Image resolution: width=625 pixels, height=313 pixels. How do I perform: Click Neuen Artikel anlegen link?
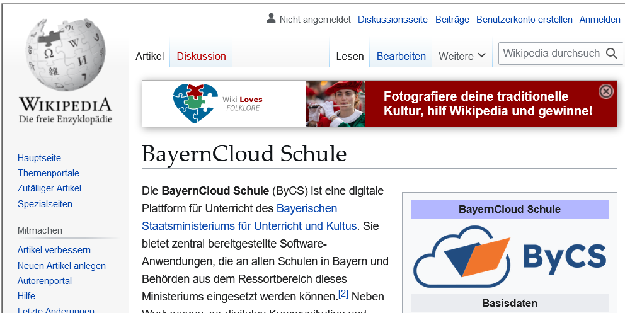pos(61,266)
